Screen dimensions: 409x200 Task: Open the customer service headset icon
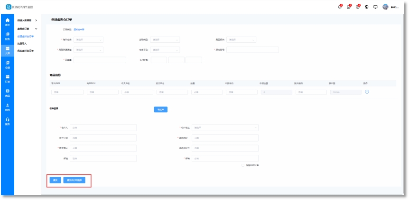(7, 120)
